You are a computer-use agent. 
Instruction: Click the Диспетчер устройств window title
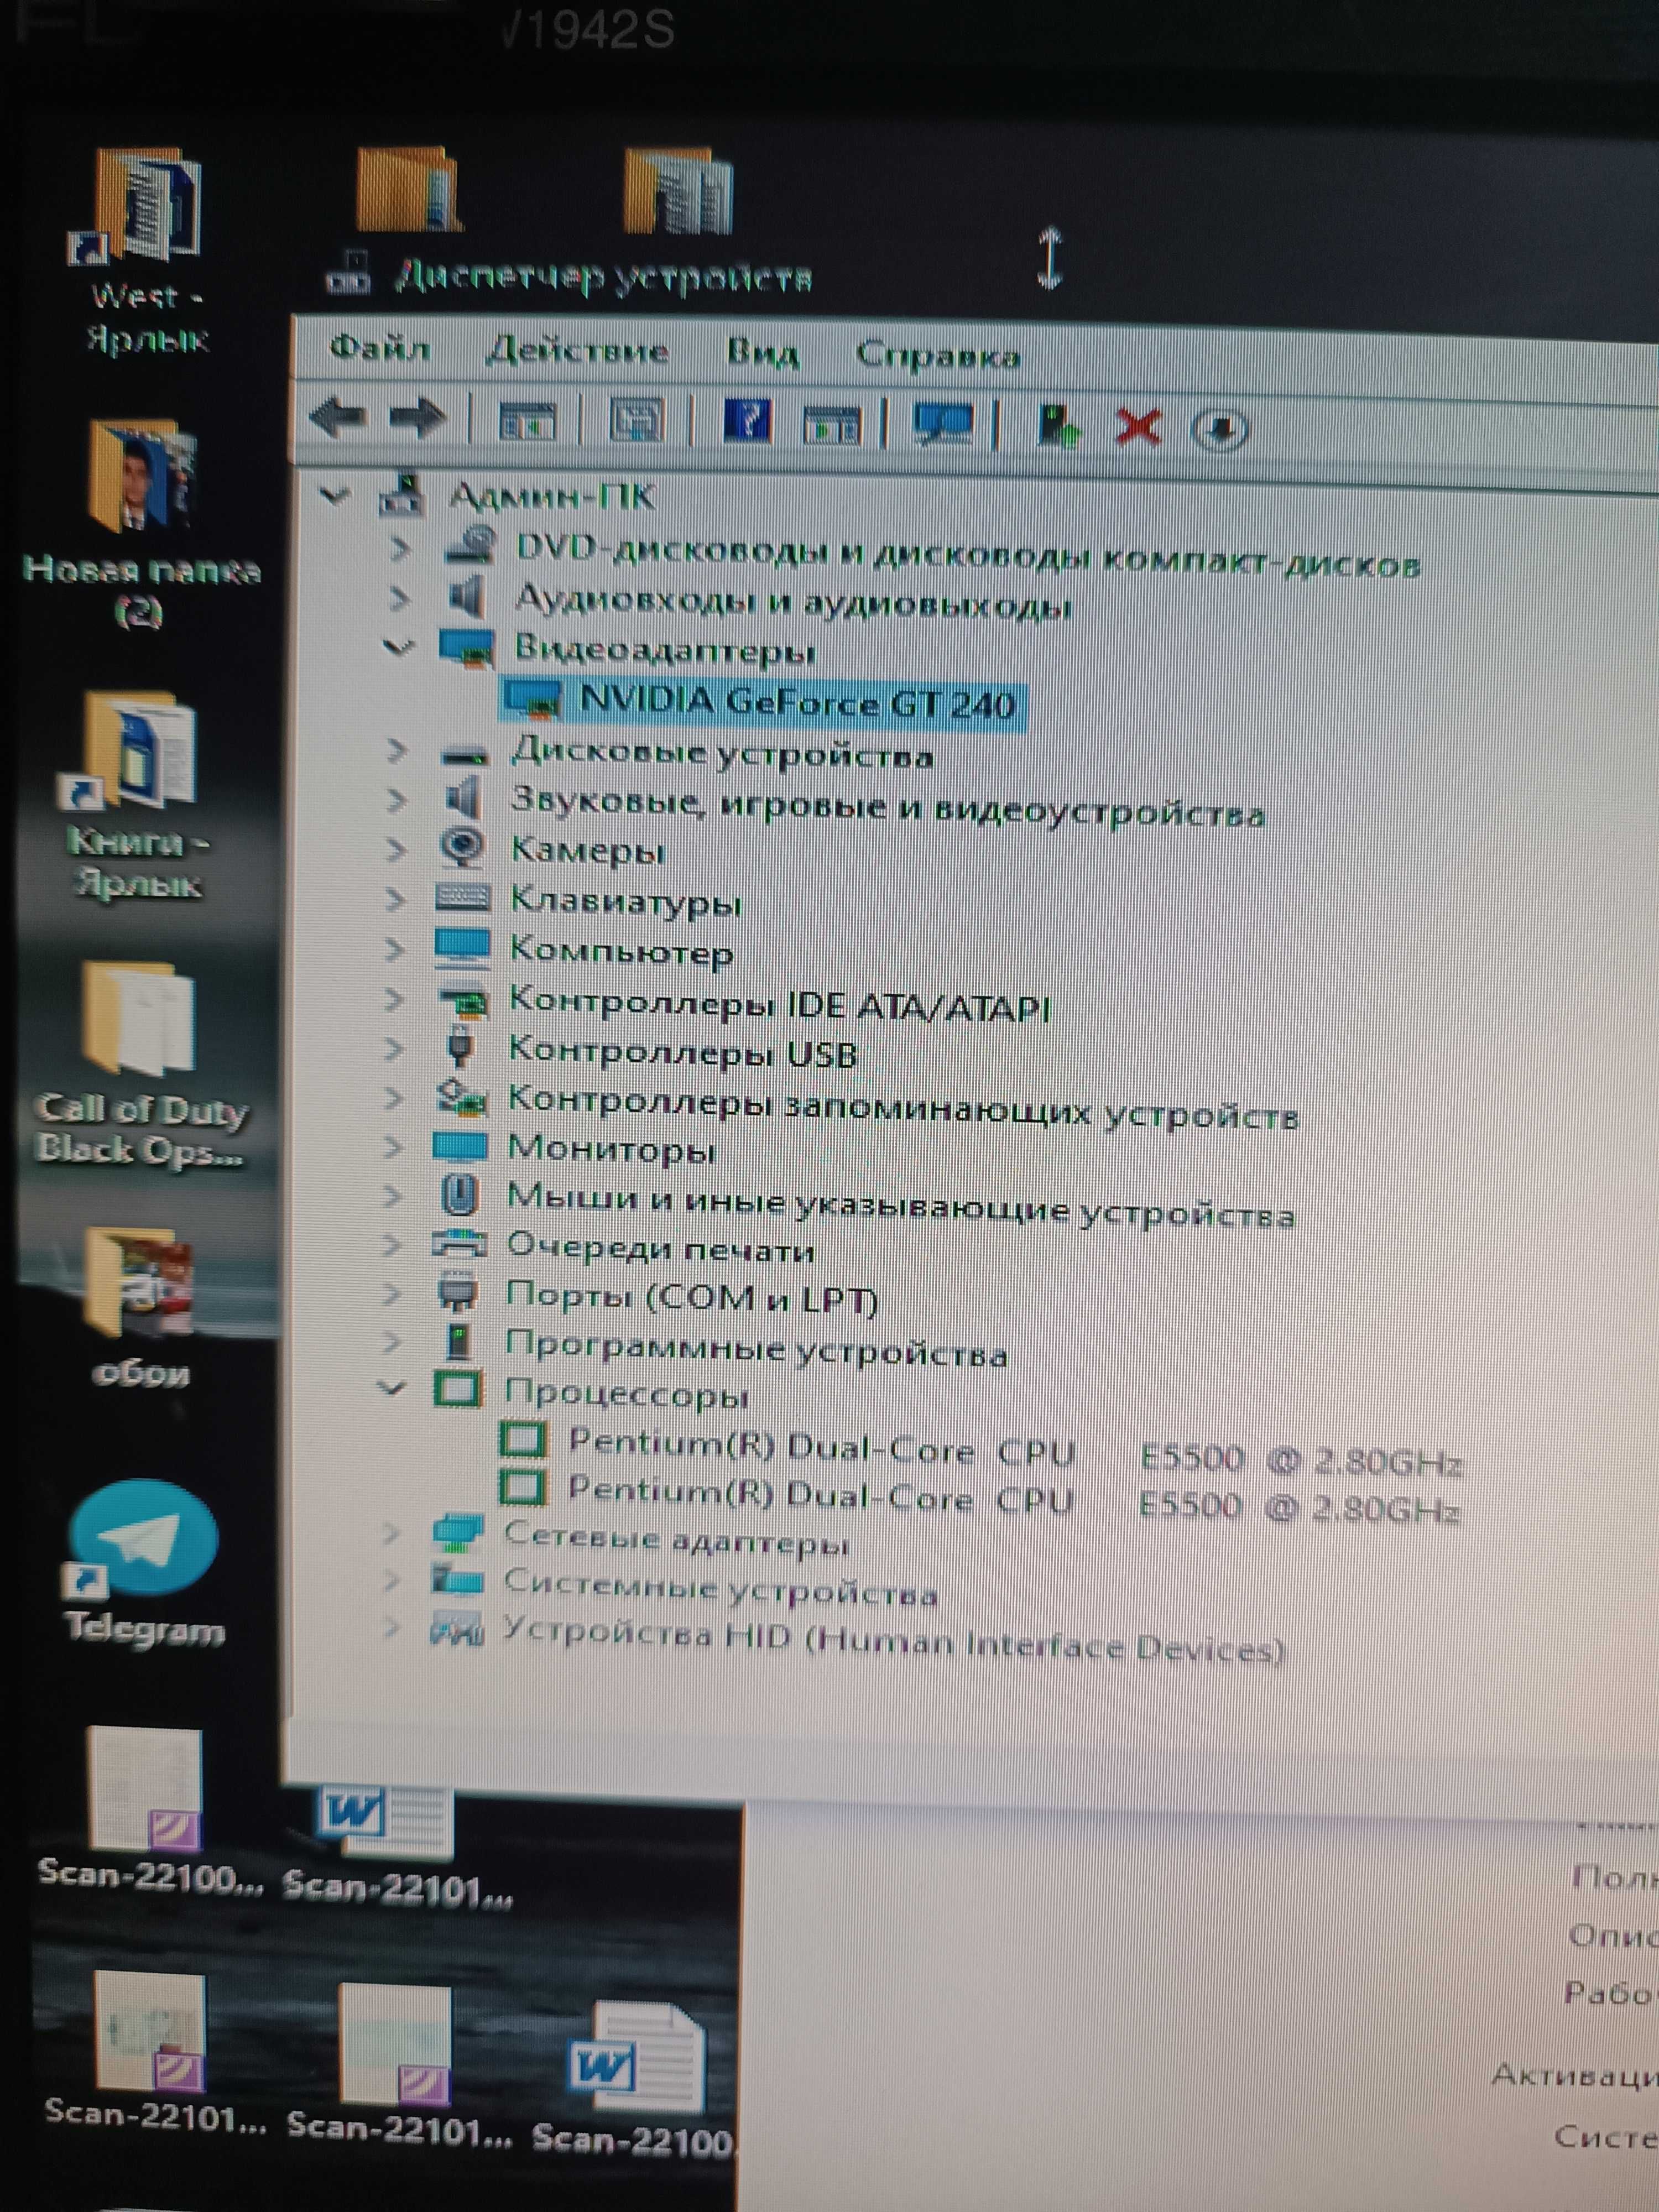pos(603,276)
